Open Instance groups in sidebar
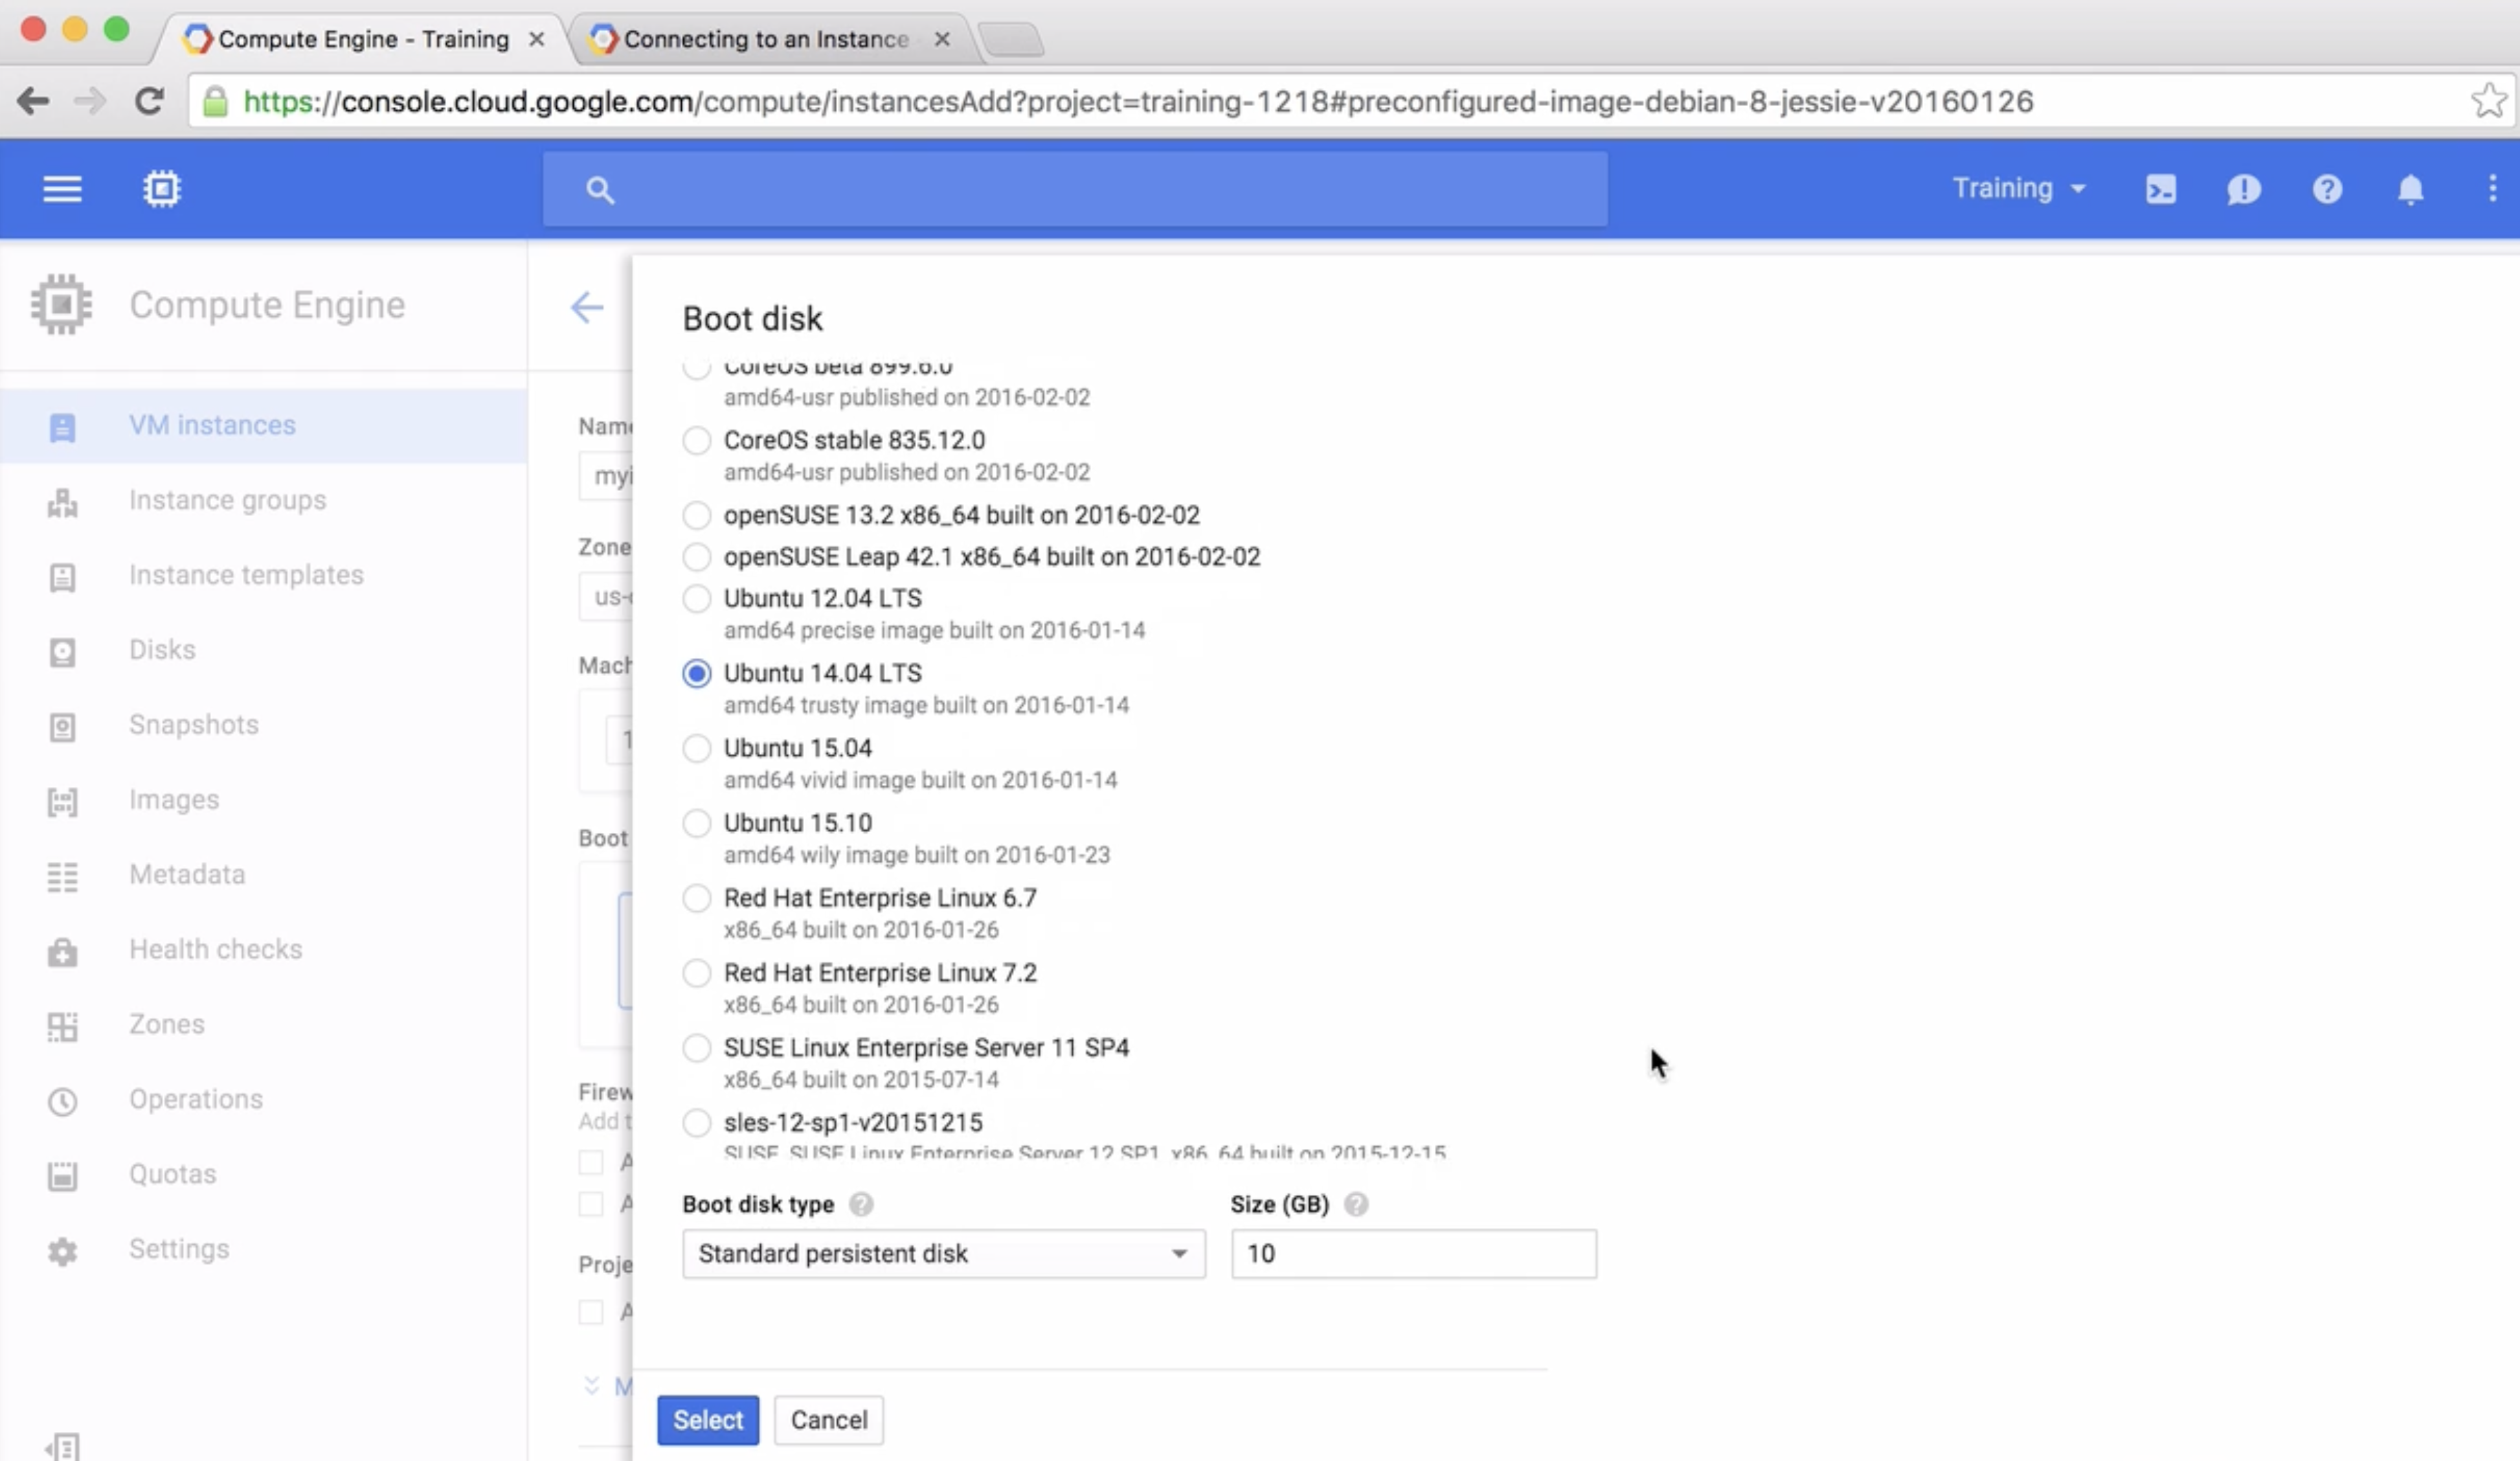Image resolution: width=2520 pixels, height=1461 pixels. pos(263,500)
